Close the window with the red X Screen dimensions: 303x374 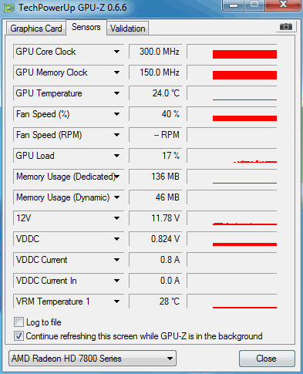click(x=283, y=5)
